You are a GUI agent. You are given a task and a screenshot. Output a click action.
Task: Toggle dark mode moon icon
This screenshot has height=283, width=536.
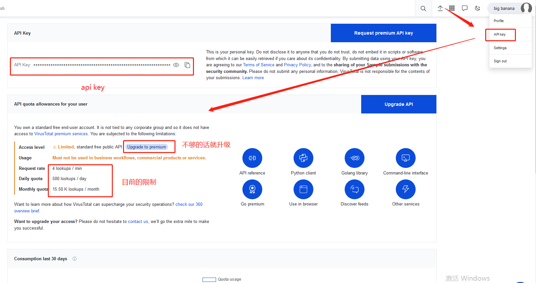tap(477, 8)
